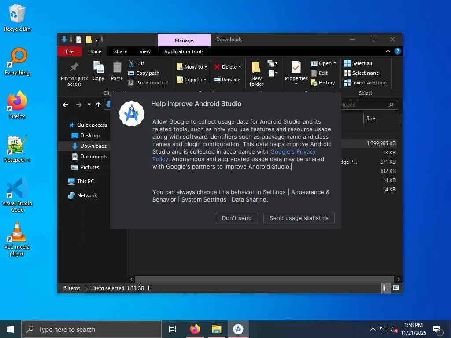This screenshot has height=338, width=451.
Task: Click Send usage statistics button
Action: (299, 218)
